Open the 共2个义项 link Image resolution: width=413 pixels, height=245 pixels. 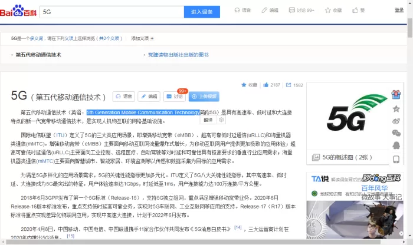[109, 38]
